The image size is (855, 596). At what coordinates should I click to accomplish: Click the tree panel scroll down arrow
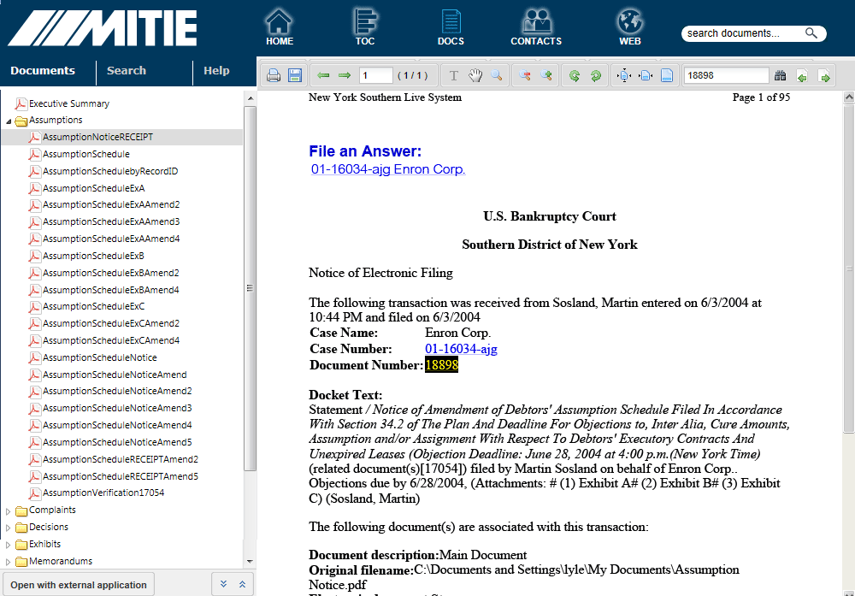[250, 561]
